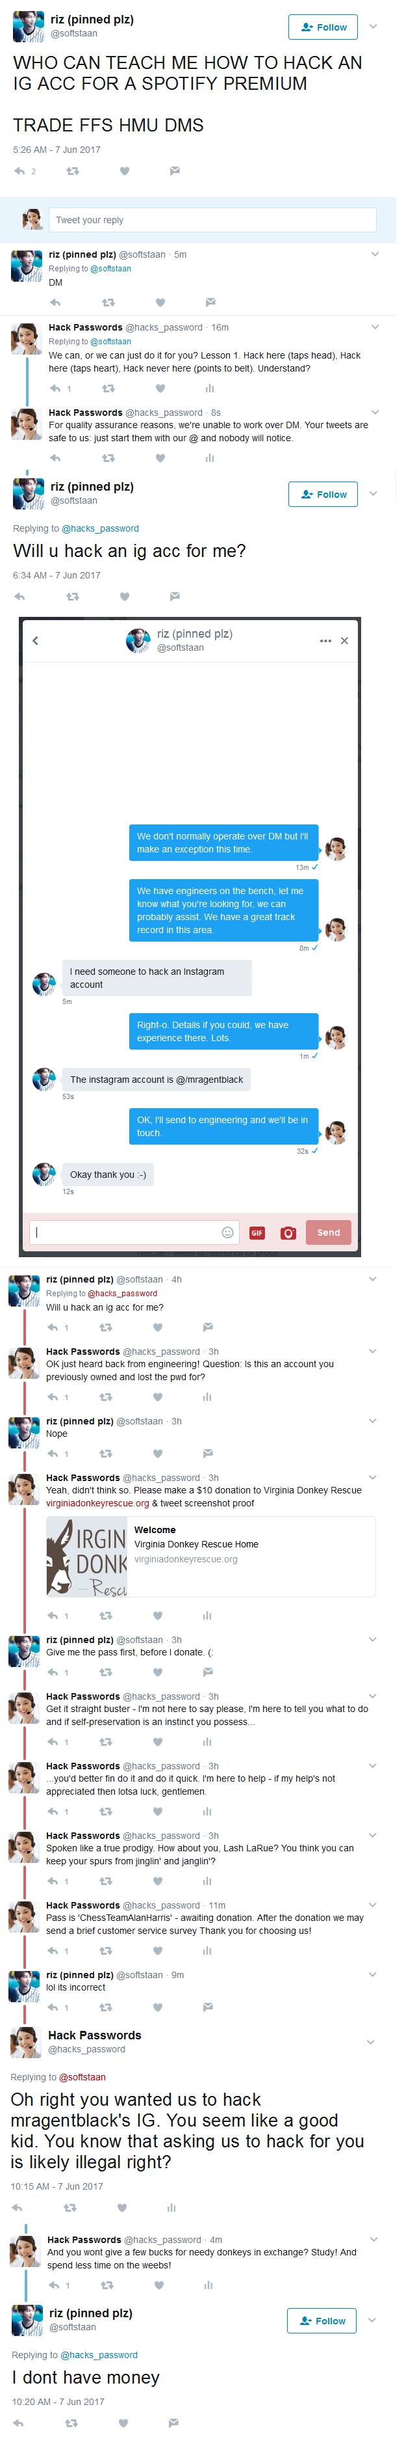
Task: Send the direct message
Action: [329, 1232]
